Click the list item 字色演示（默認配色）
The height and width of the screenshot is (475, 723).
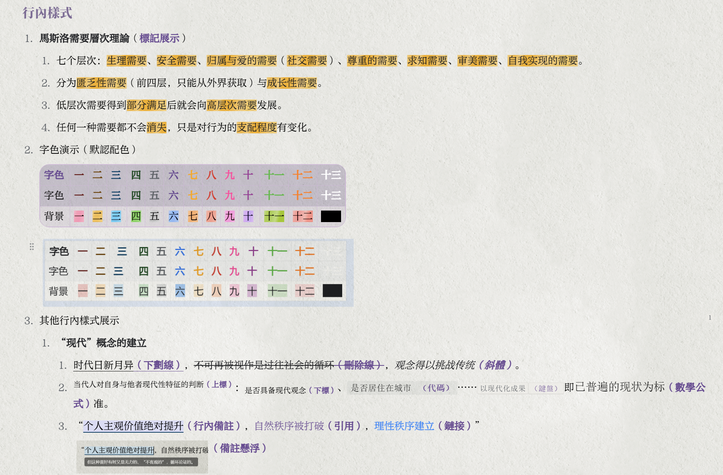tap(87, 150)
